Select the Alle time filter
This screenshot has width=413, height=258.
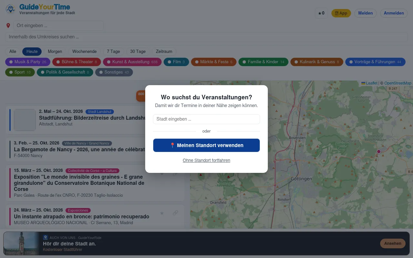[x=13, y=52]
